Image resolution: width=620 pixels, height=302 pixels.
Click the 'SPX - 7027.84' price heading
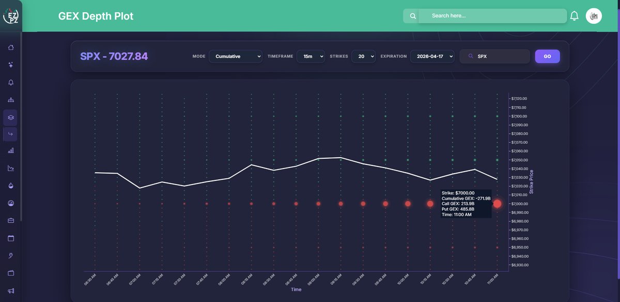(114, 56)
